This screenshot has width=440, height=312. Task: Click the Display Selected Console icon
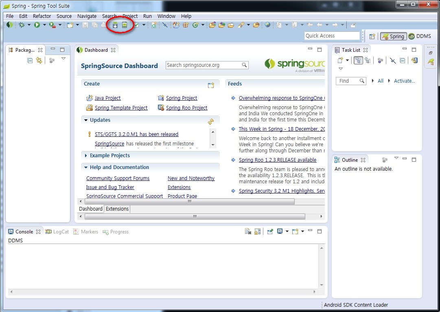click(280, 231)
